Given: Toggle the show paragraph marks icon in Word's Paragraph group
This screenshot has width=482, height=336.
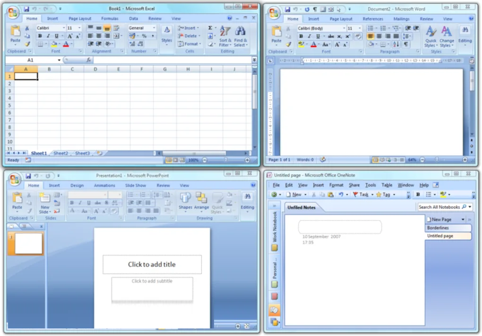Looking at the screenshot, I should pos(406,44).
